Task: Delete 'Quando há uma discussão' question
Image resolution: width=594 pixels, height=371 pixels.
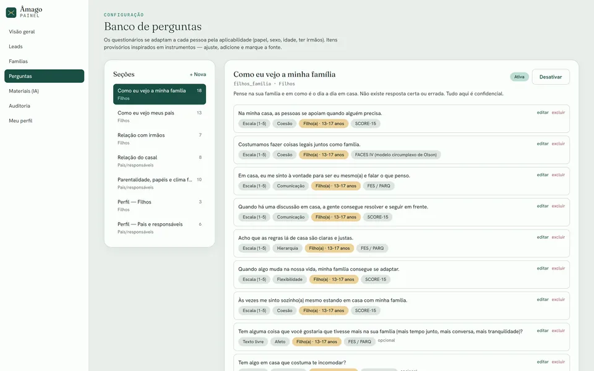Action: click(558, 206)
